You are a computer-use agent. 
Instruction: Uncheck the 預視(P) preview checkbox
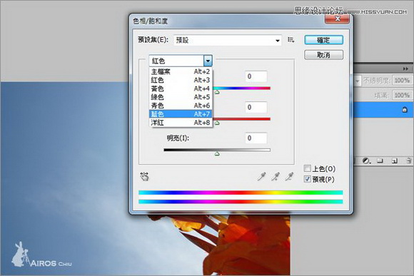point(308,179)
